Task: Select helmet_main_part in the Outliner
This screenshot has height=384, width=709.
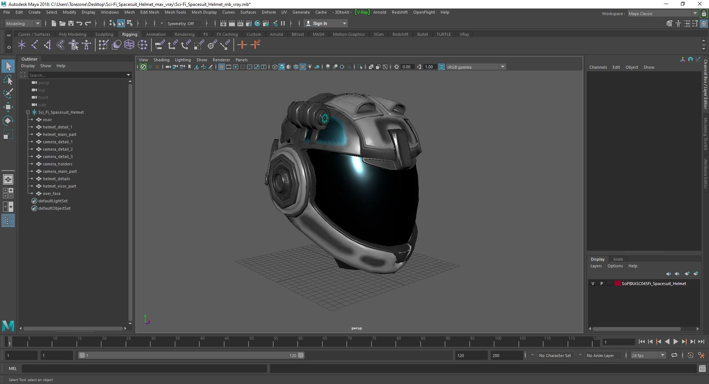Action: pyautogui.click(x=59, y=134)
